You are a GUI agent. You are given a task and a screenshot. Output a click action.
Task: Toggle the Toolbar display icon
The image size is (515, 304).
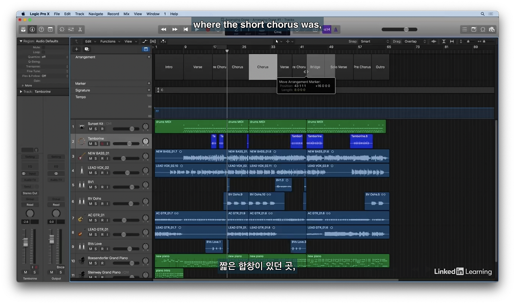[50, 29]
